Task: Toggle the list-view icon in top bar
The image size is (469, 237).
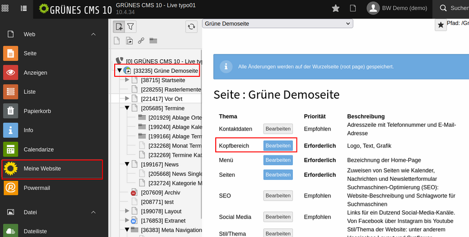Action: click(x=23, y=8)
